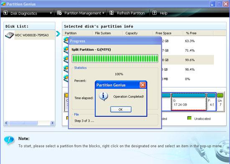Click the Help question mark icon
This screenshot has width=230, height=164.
pyautogui.click(x=154, y=13)
